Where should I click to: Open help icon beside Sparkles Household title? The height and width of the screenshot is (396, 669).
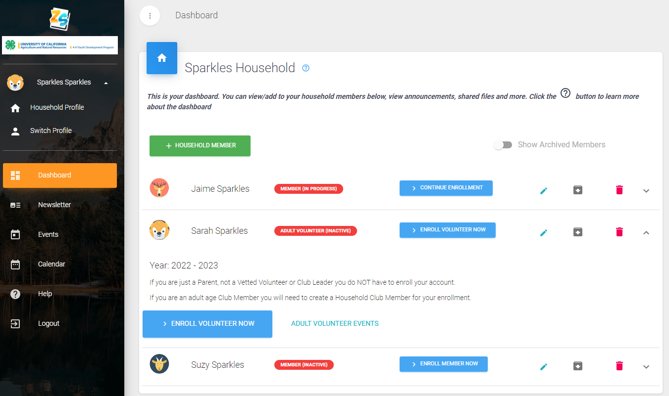click(306, 68)
